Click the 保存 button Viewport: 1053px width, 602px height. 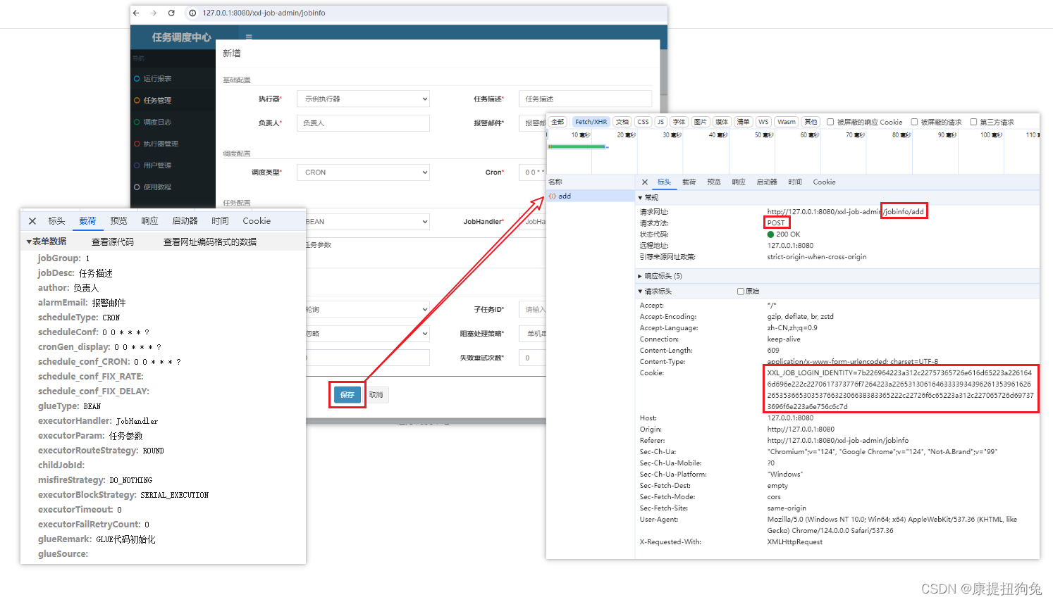click(347, 395)
